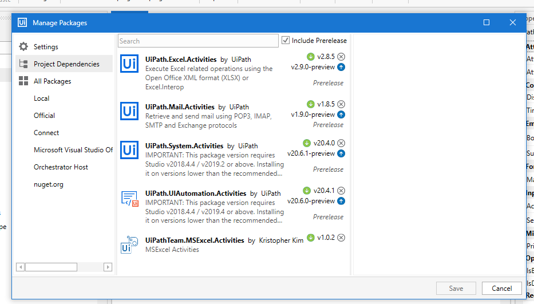Uninstall Excel.Activities v2.8.5 with X icon
The image size is (534, 304).
[x=341, y=57]
